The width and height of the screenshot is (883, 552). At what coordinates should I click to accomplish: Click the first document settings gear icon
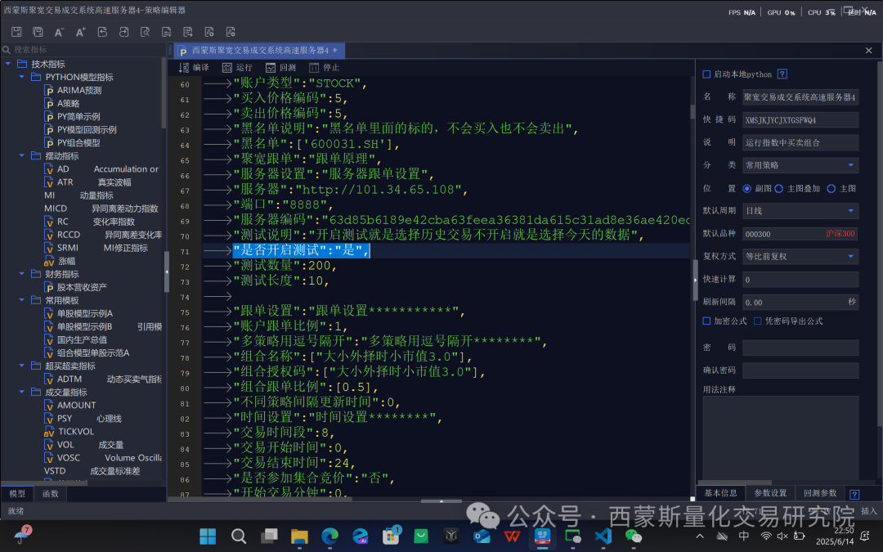coord(209,32)
